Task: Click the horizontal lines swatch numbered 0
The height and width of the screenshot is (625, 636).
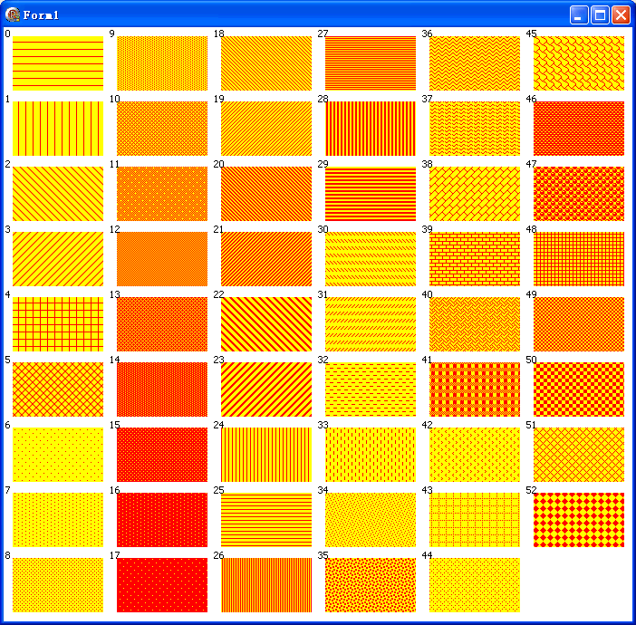Action: click(x=58, y=63)
